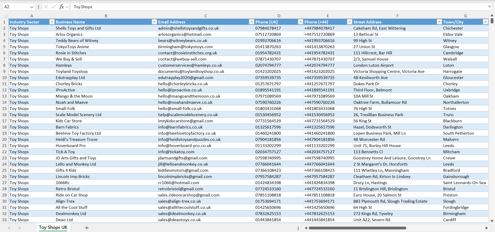The image size is (495, 232).
Task: Select Deao Ltd business cell
Action: pyautogui.click(x=106, y=220)
